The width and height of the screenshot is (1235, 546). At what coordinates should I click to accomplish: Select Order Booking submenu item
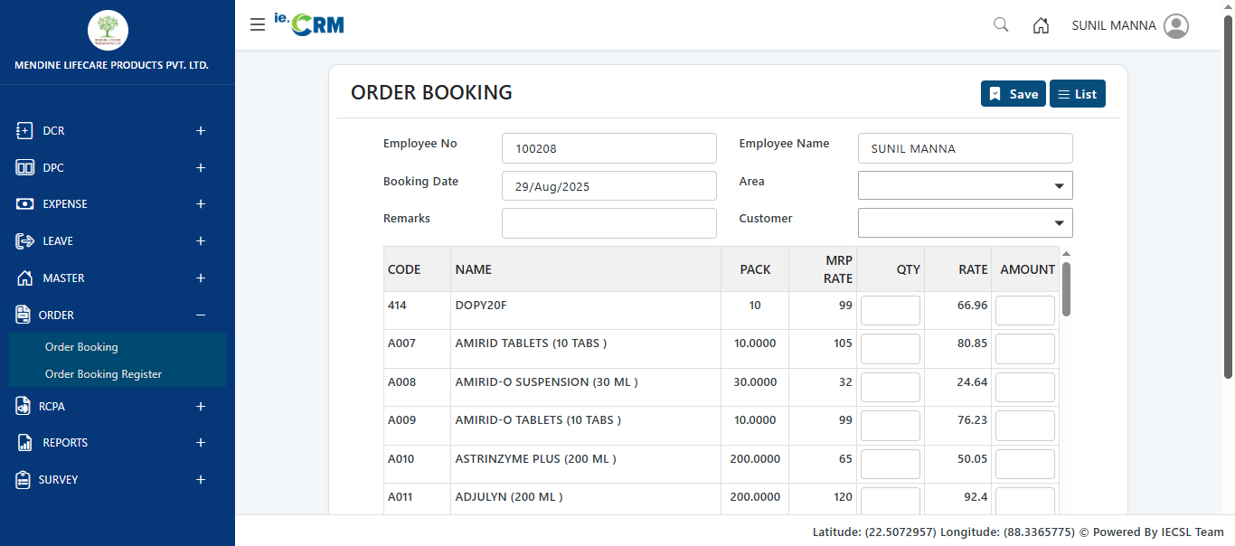click(x=81, y=347)
